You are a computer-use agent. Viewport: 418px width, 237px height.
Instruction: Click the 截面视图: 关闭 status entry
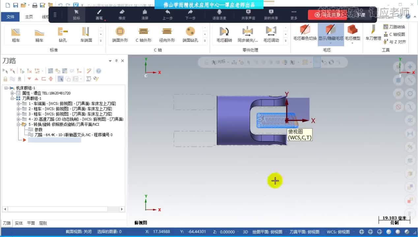[x=78, y=232]
